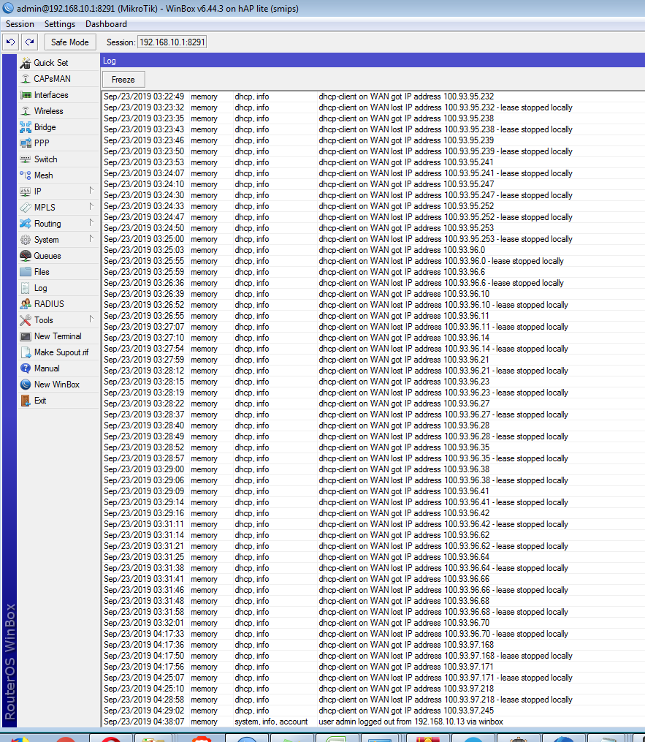
Task: Select log row lost IP 100.93.96.35
Action: (373, 458)
